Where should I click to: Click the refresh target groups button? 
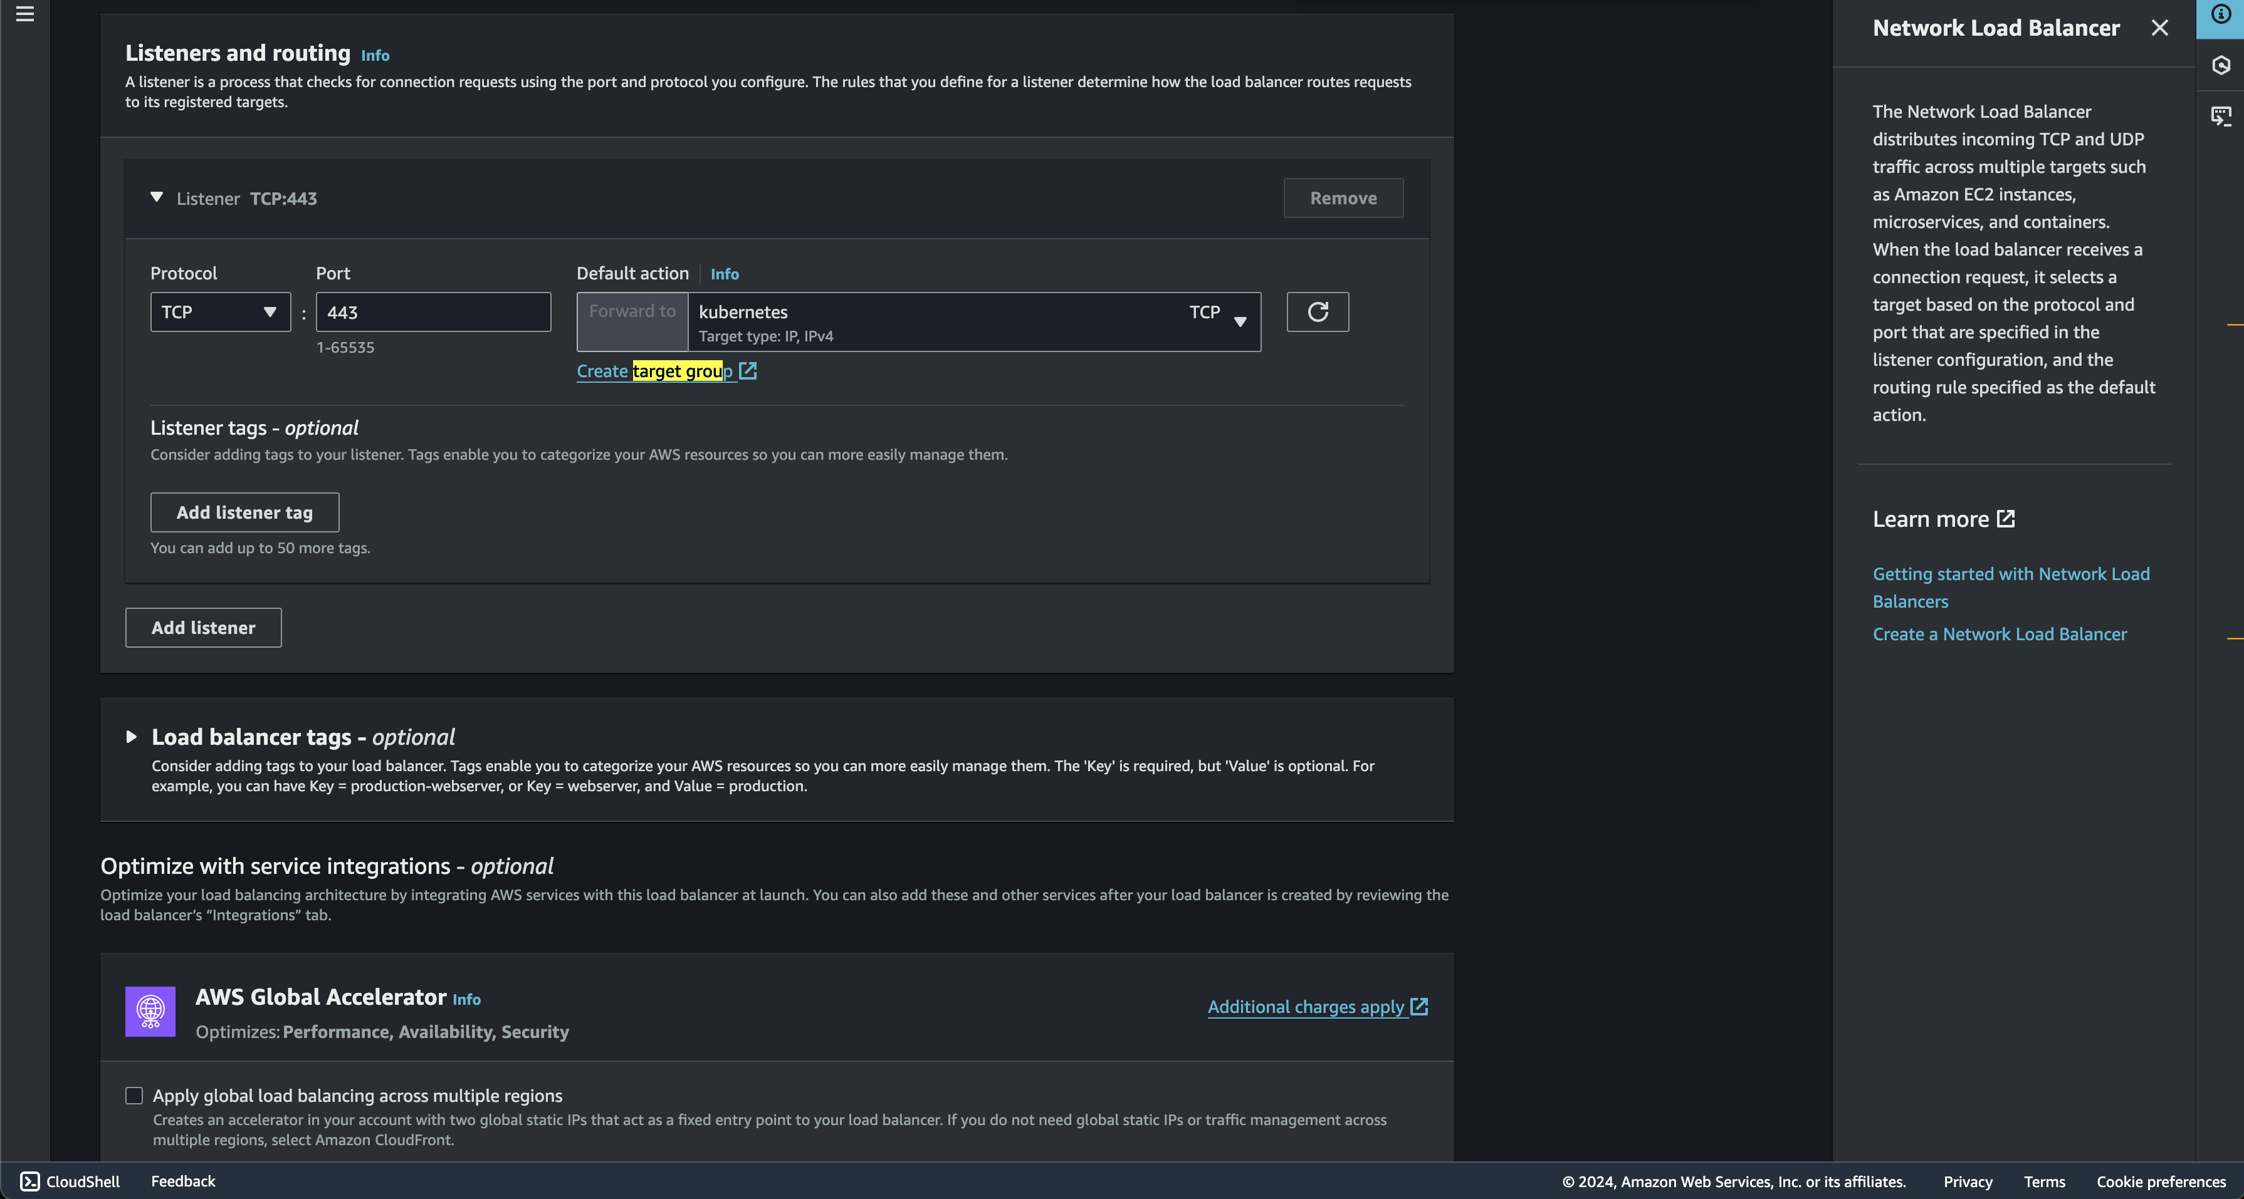[x=1317, y=312]
